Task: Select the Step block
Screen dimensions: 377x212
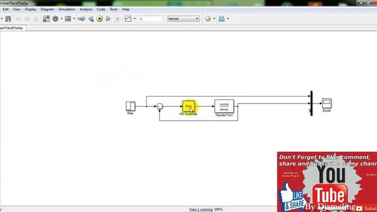Action: [131, 106]
